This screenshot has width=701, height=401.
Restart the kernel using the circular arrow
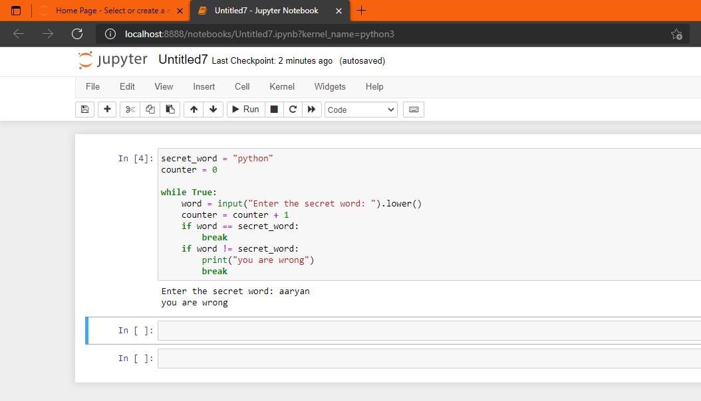coord(293,110)
